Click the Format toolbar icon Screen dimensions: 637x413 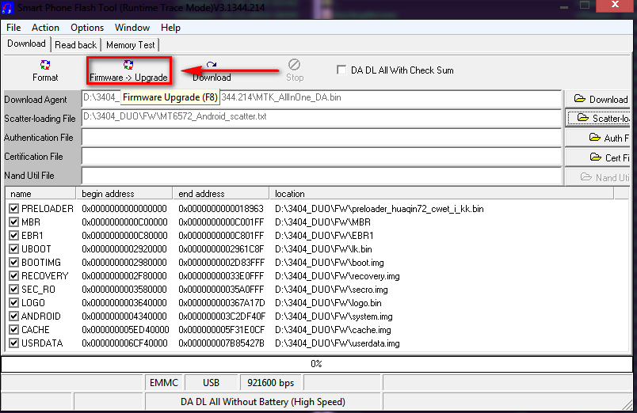tap(45, 65)
